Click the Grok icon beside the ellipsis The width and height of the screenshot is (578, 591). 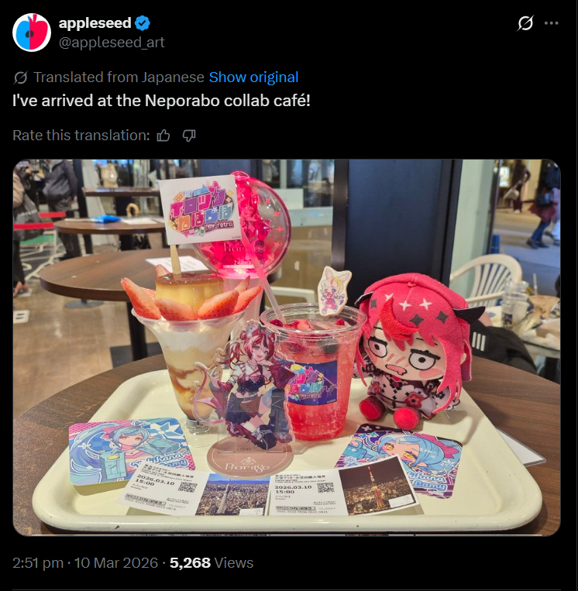(x=525, y=23)
